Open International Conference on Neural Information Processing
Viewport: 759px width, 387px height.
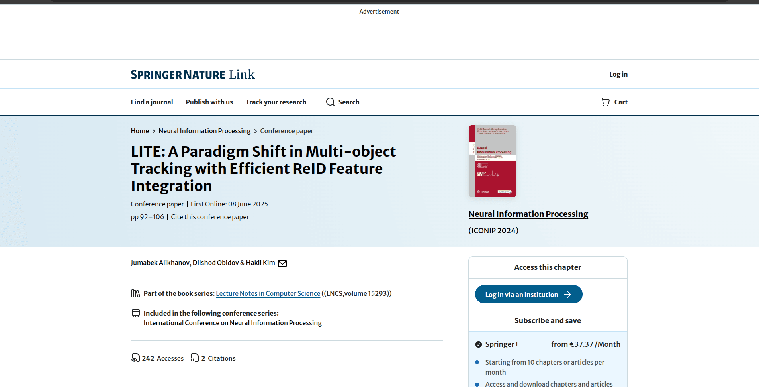click(x=233, y=323)
